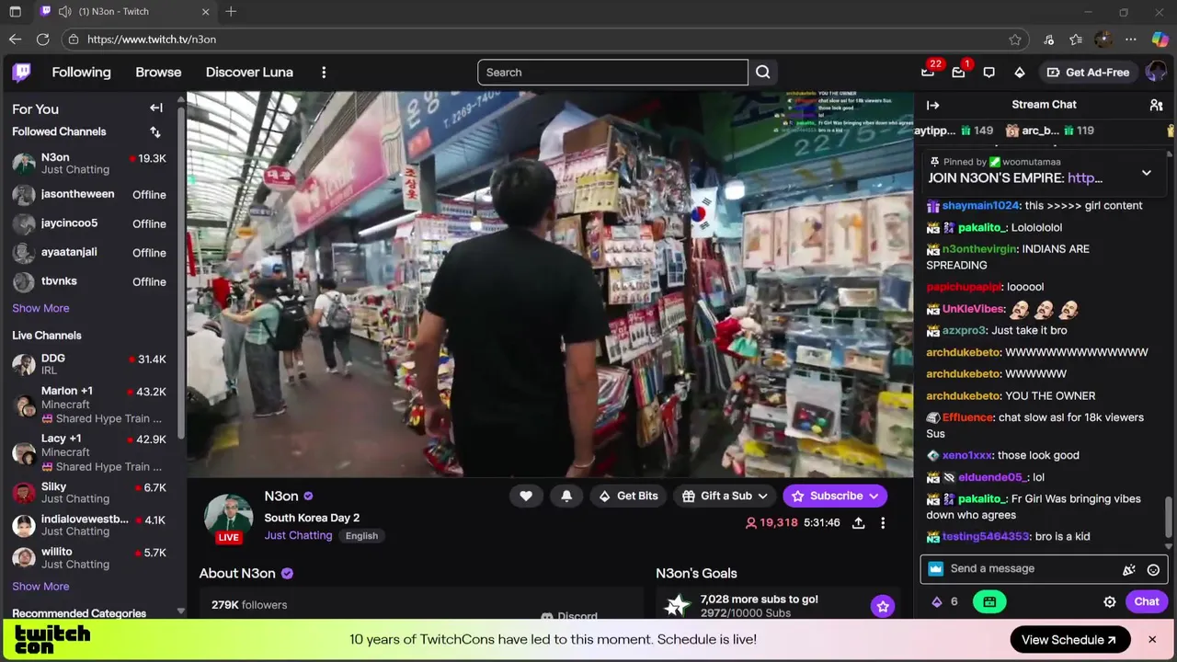The height and width of the screenshot is (662, 1177).
Task: Click the Twitch logo home icon
Action: [x=21, y=73]
